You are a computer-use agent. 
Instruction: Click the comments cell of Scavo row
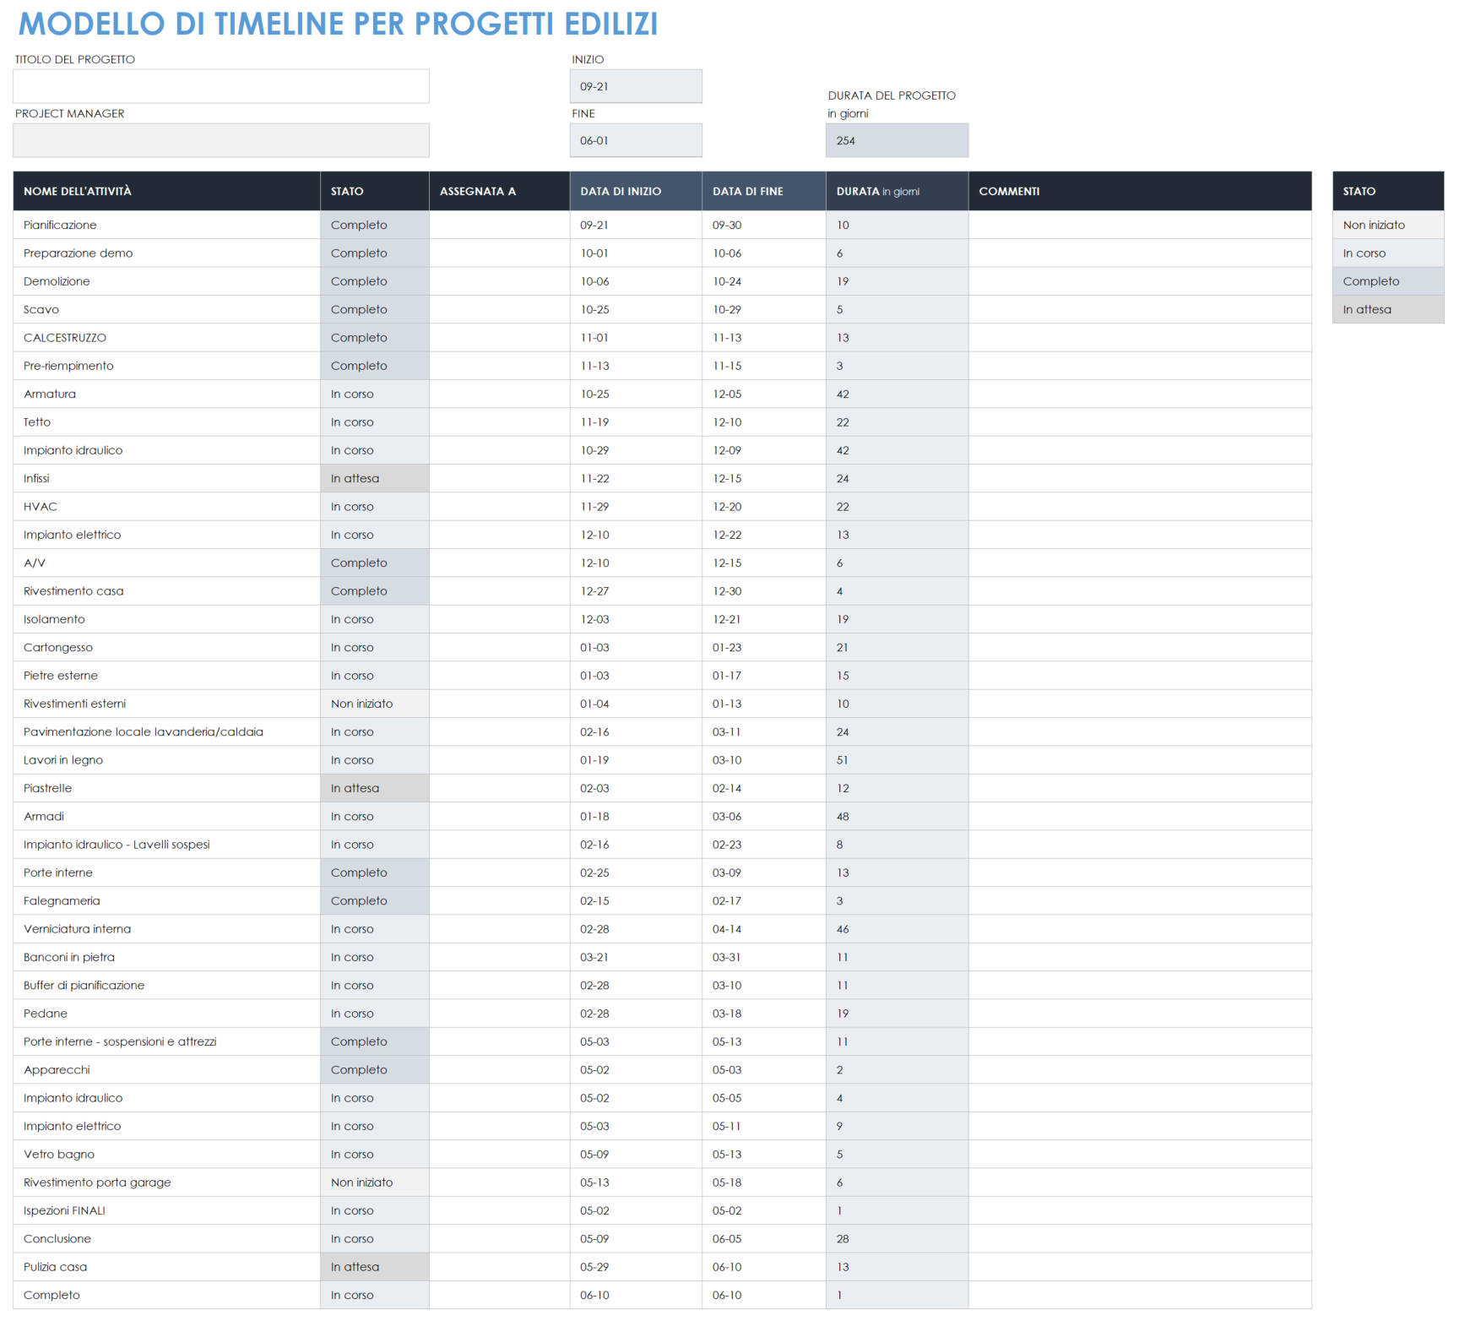coord(1140,309)
